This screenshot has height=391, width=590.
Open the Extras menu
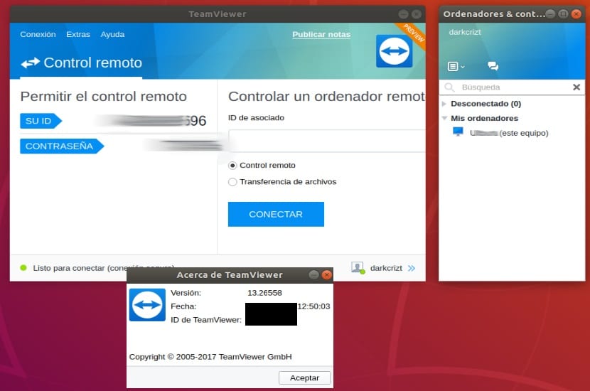(x=78, y=34)
